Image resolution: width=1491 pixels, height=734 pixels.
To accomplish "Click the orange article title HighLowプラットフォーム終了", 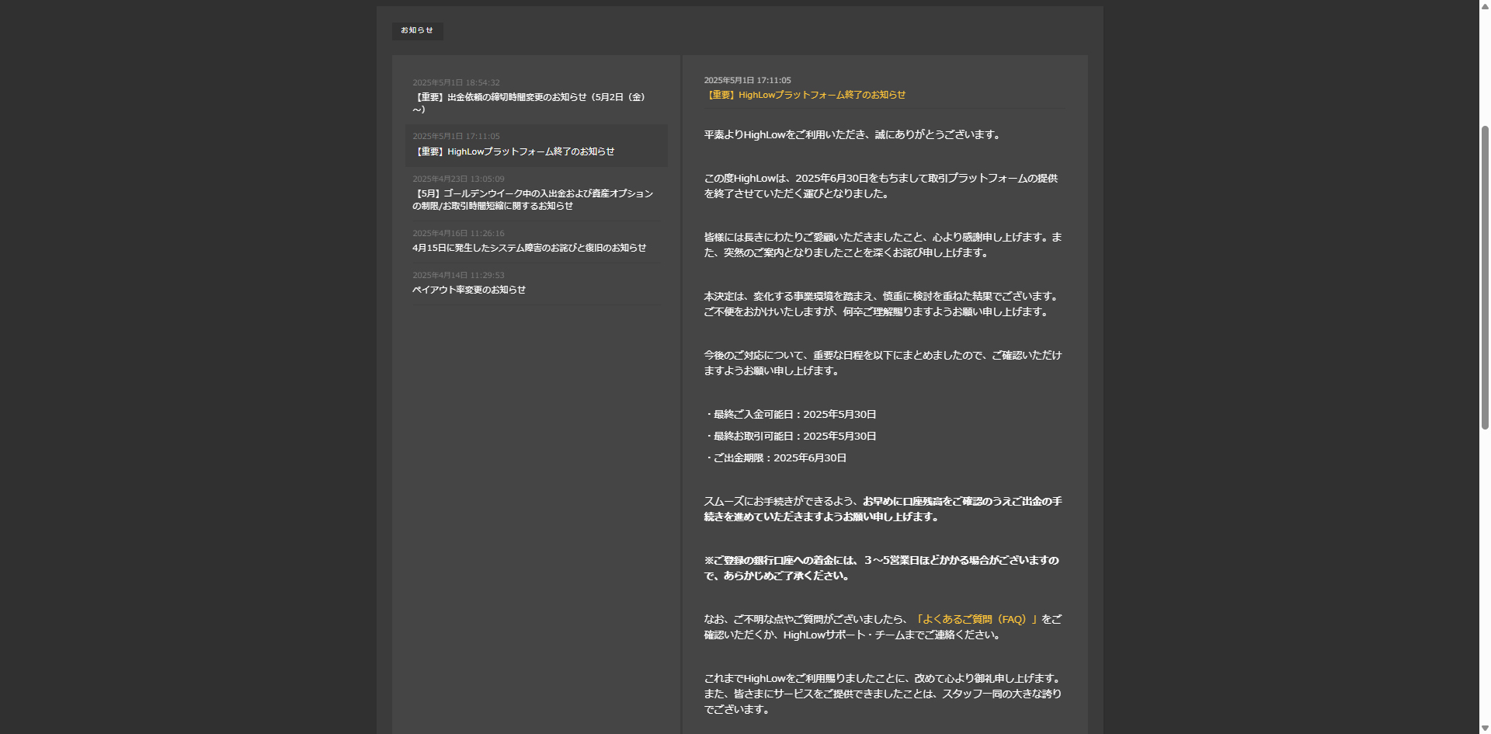I will click(x=805, y=95).
